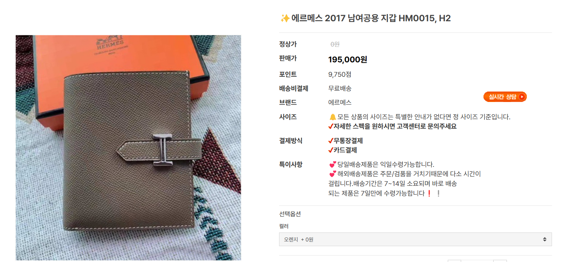Click the struck-through 0원 regular price
The height and width of the screenshot is (262, 570).
click(x=335, y=44)
